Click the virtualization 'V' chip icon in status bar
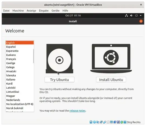Screen dimensions: 146x126 [x=118, y=122]
